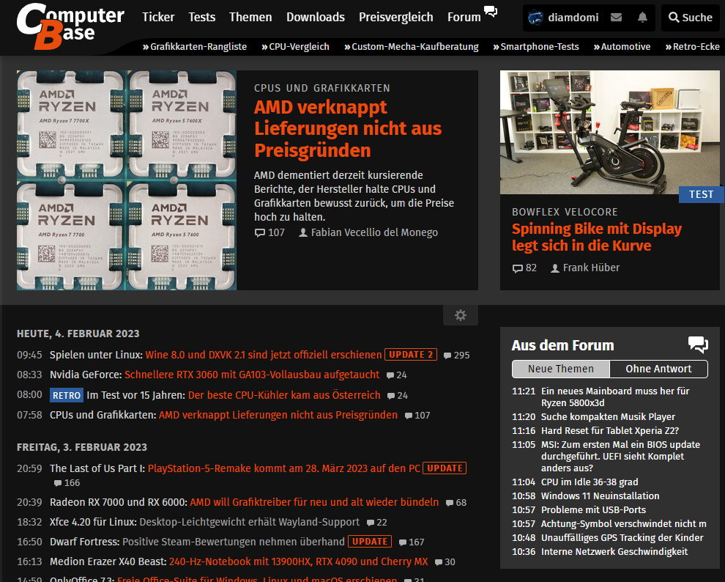Open the Themen menu item
The image size is (725, 582).
click(x=250, y=17)
